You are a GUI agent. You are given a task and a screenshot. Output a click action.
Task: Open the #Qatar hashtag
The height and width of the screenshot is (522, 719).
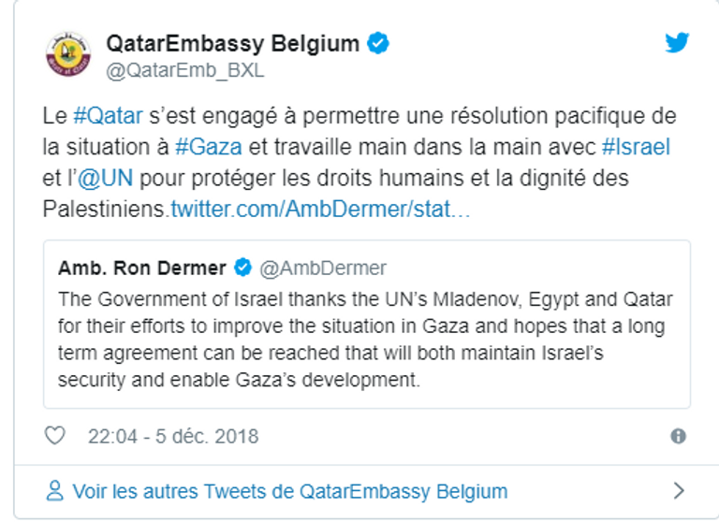tap(108, 117)
